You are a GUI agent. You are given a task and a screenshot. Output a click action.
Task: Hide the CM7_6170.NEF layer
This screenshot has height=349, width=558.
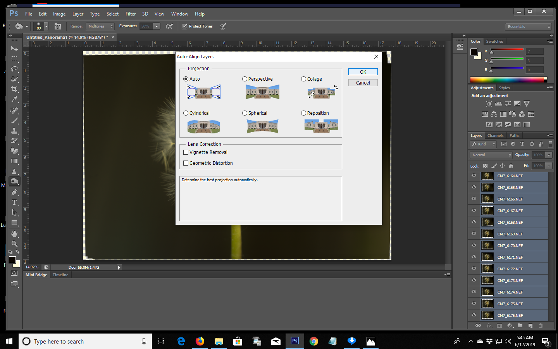coord(474,245)
